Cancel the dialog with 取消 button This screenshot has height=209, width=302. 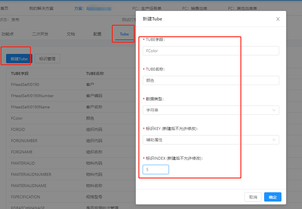[x=253, y=197]
